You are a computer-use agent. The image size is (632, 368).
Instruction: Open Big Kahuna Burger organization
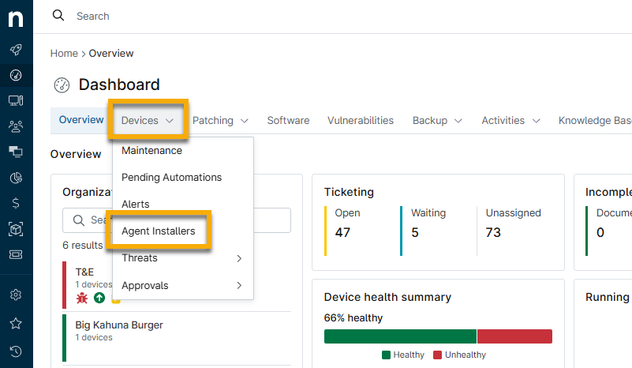pos(118,325)
